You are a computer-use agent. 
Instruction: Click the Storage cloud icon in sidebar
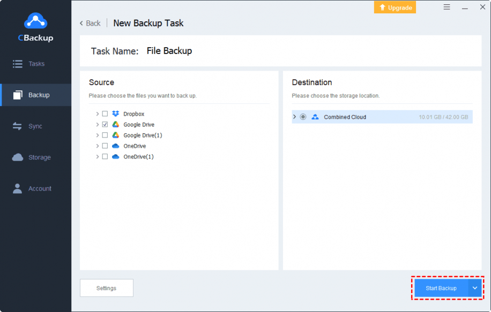click(18, 157)
